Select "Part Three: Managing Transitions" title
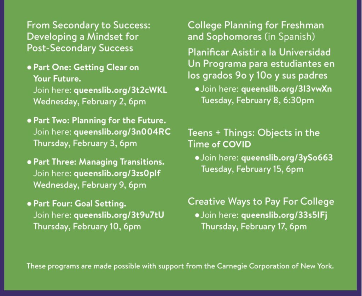This screenshot has width=362, height=296. 99,162
